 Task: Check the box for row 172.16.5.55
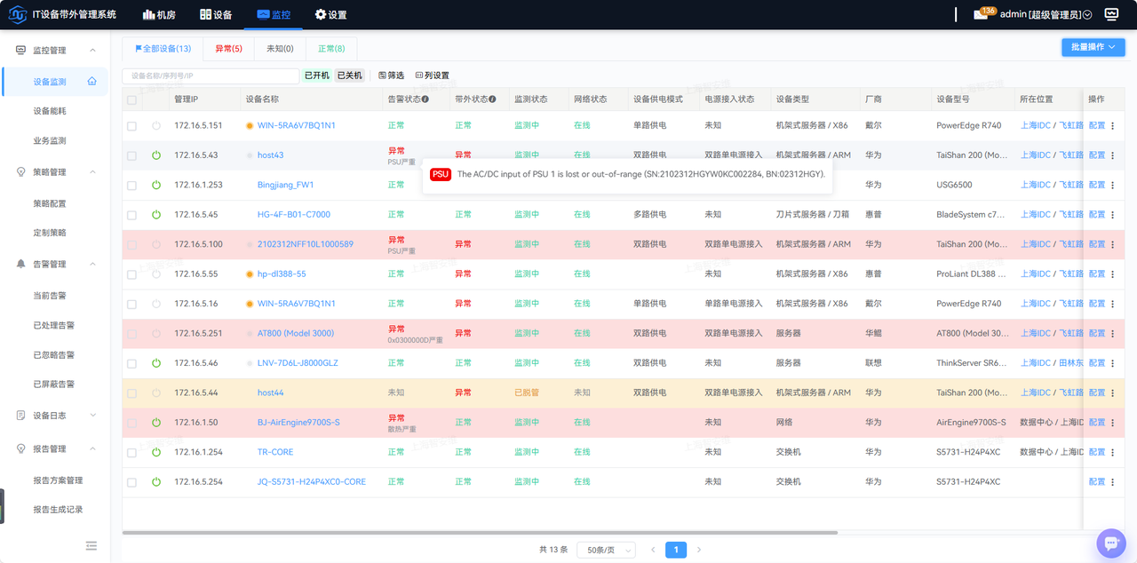[131, 274]
